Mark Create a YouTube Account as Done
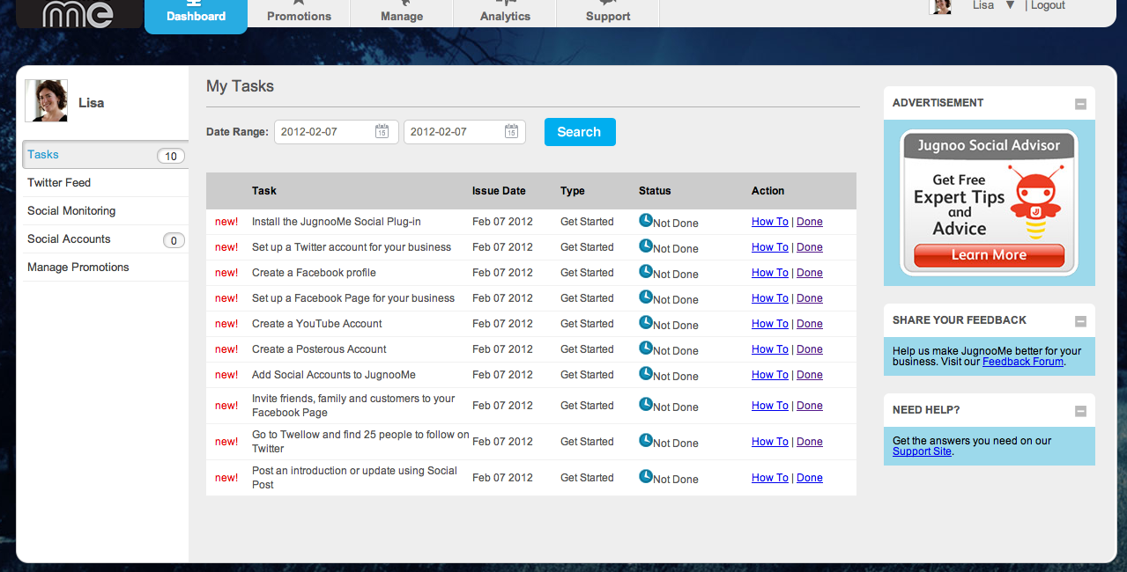 [810, 324]
